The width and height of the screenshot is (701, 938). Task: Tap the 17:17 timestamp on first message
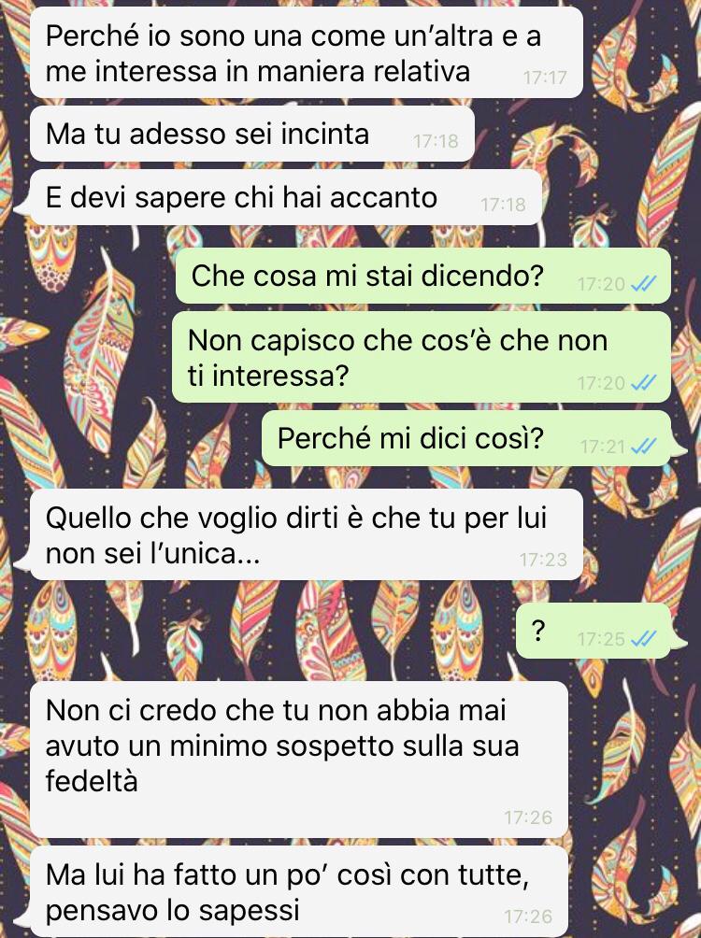click(545, 78)
